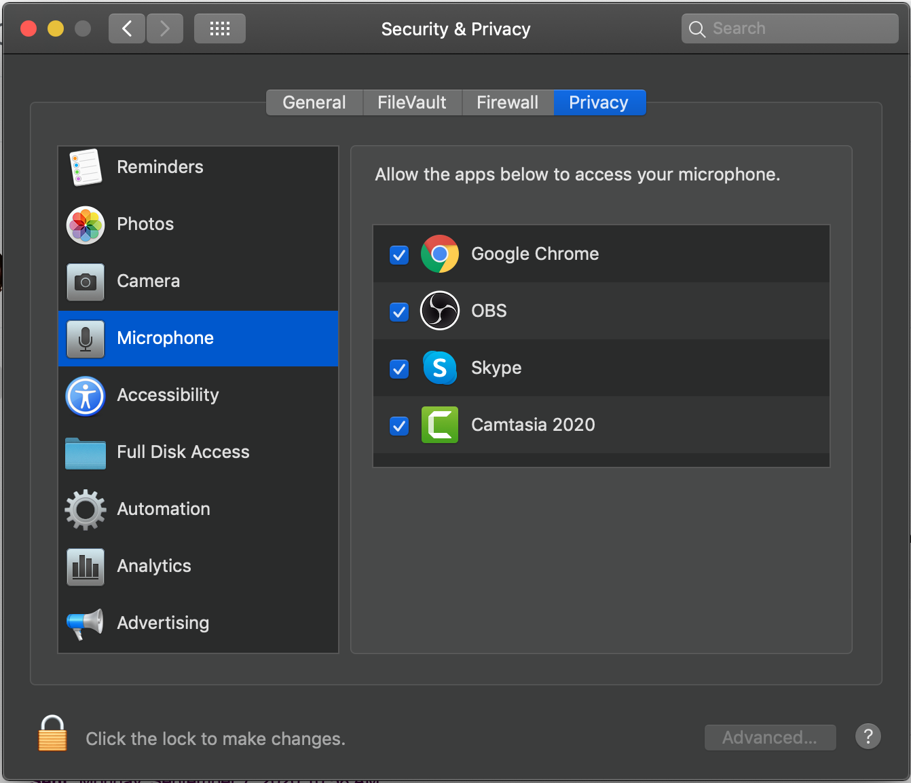Select Analytics label in sidebar
Screen dimensions: 911x783
pyautogui.click(x=154, y=566)
